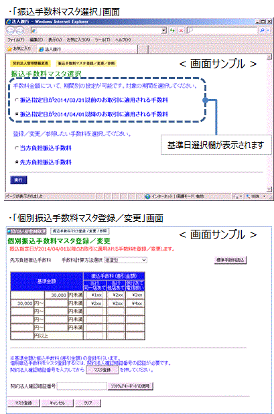Click first row upper amount field 30,000
This screenshot has width=274, height=414.
56,295
